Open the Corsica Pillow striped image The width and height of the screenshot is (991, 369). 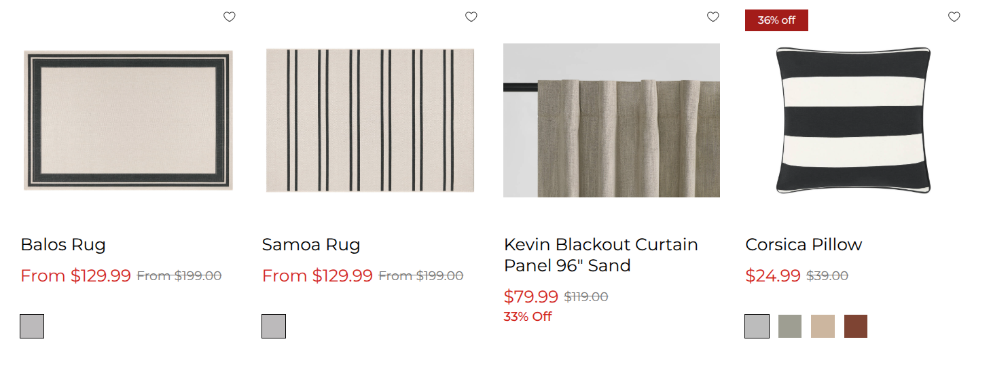point(853,120)
